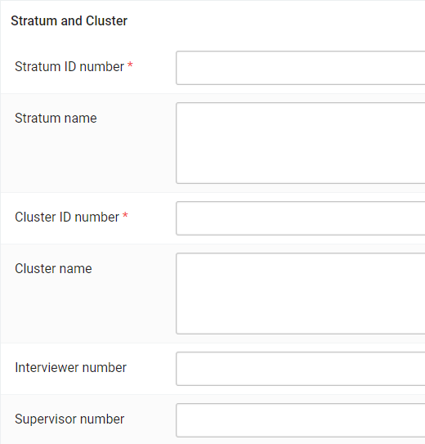Click the Stratum ID number label
425x444 pixels.
point(69,67)
